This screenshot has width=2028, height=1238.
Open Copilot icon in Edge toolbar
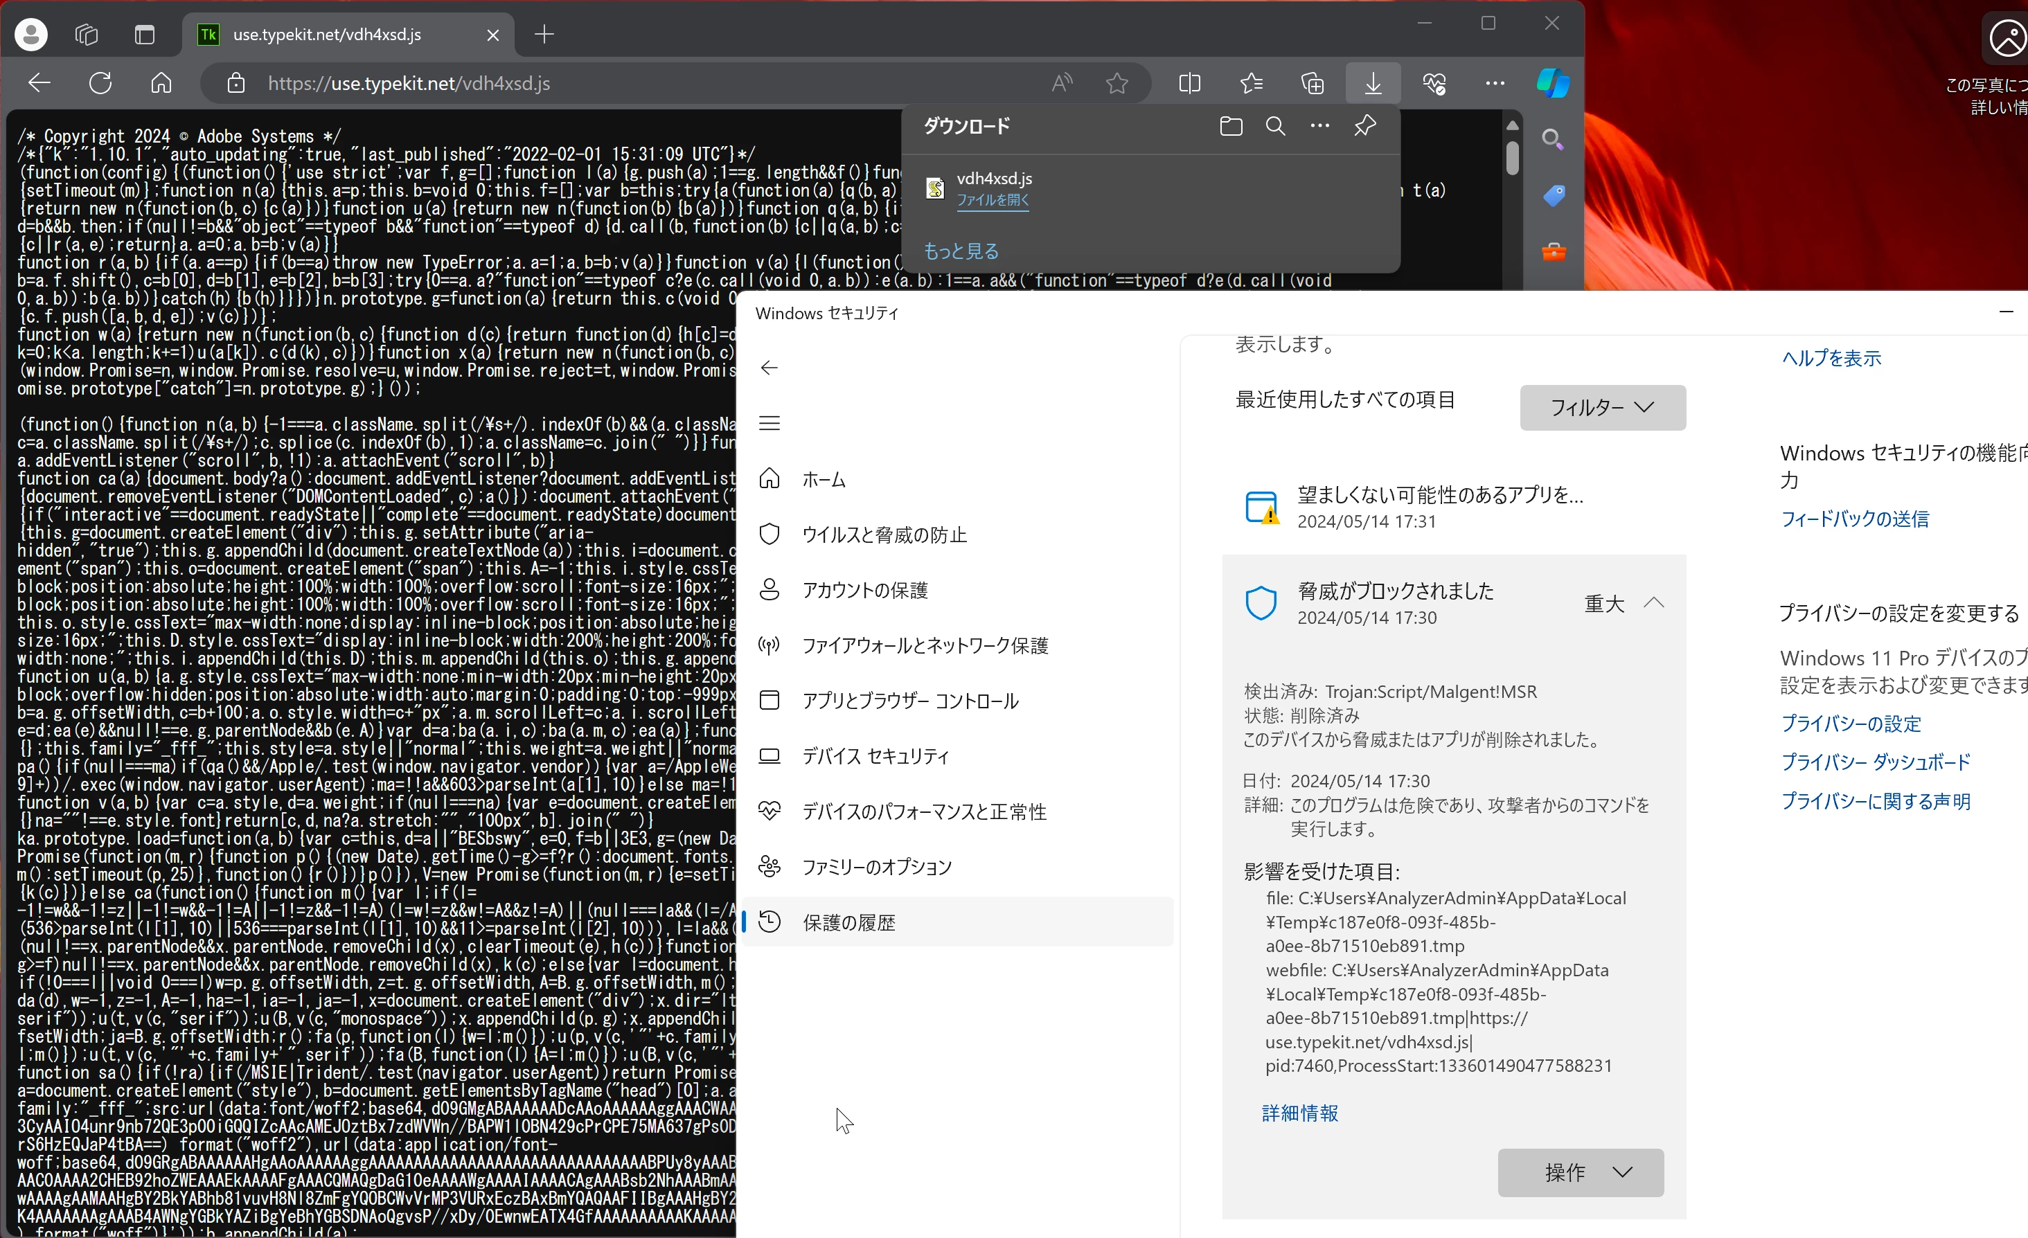(x=1552, y=83)
